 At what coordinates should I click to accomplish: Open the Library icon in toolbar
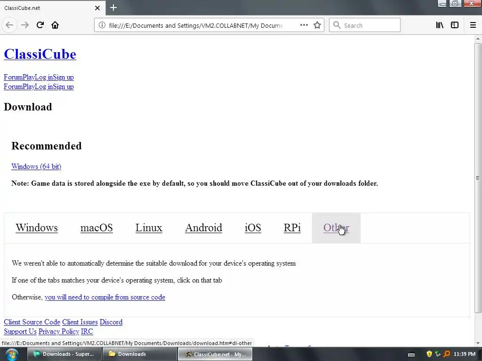click(440, 25)
